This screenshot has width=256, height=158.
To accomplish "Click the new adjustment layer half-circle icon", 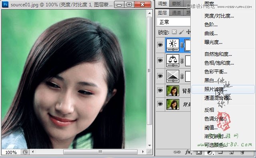I will [210, 153].
